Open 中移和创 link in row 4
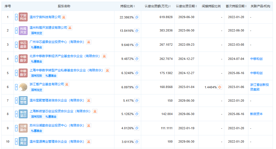This screenshot has height=149, width=276. 256,59
